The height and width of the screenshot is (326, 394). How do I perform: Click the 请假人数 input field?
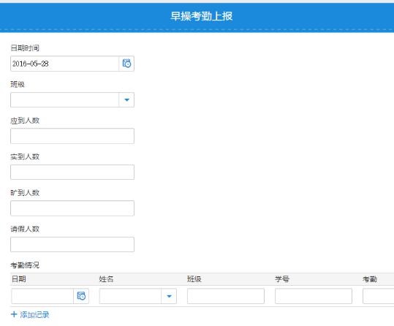coord(72,244)
